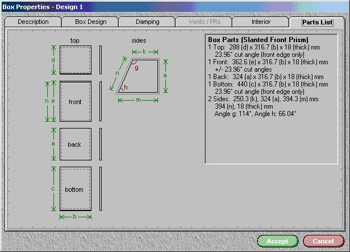This screenshot has height=252, width=350.
Task: Go to the Interior tab
Action: coord(261,22)
